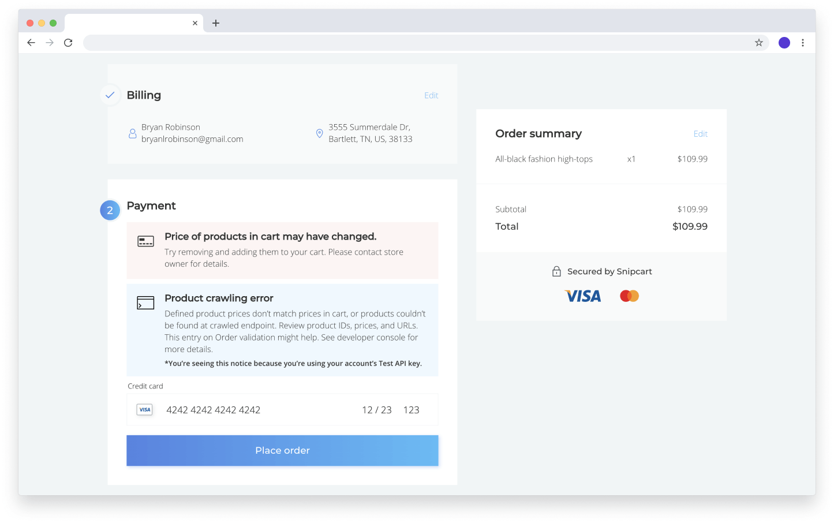Click the Visa badge inside the credit card field
Screen dimensions: 834x523
pos(144,409)
